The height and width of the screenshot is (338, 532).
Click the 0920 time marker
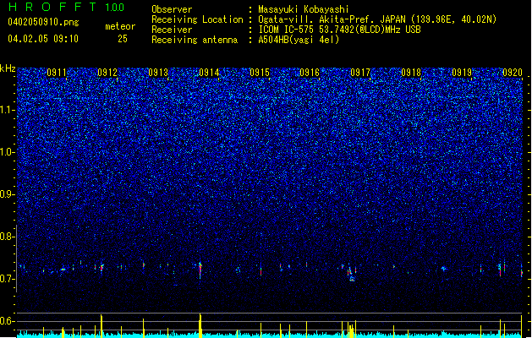pos(513,73)
